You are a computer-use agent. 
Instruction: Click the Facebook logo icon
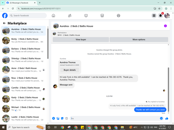coord(5,16)
